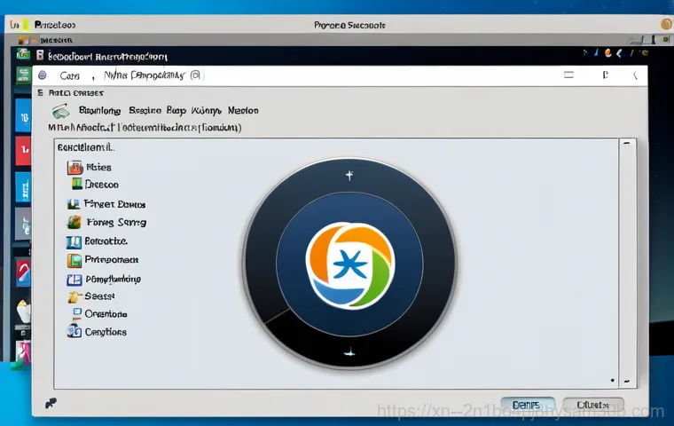Click the round purple icon in the dialog header
Image resolution: width=674 pixels, height=426 pixels.
(43, 75)
